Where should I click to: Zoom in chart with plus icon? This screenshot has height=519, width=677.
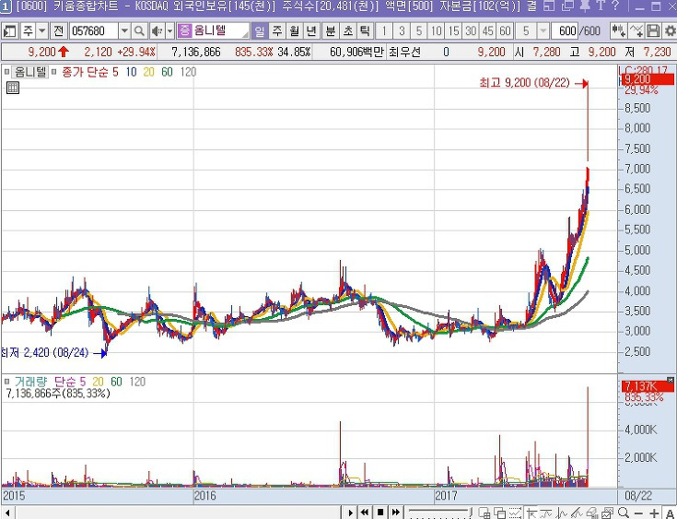[x=654, y=513]
